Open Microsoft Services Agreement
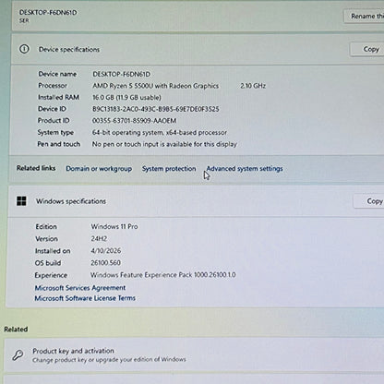The image size is (384, 384). point(80,288)
